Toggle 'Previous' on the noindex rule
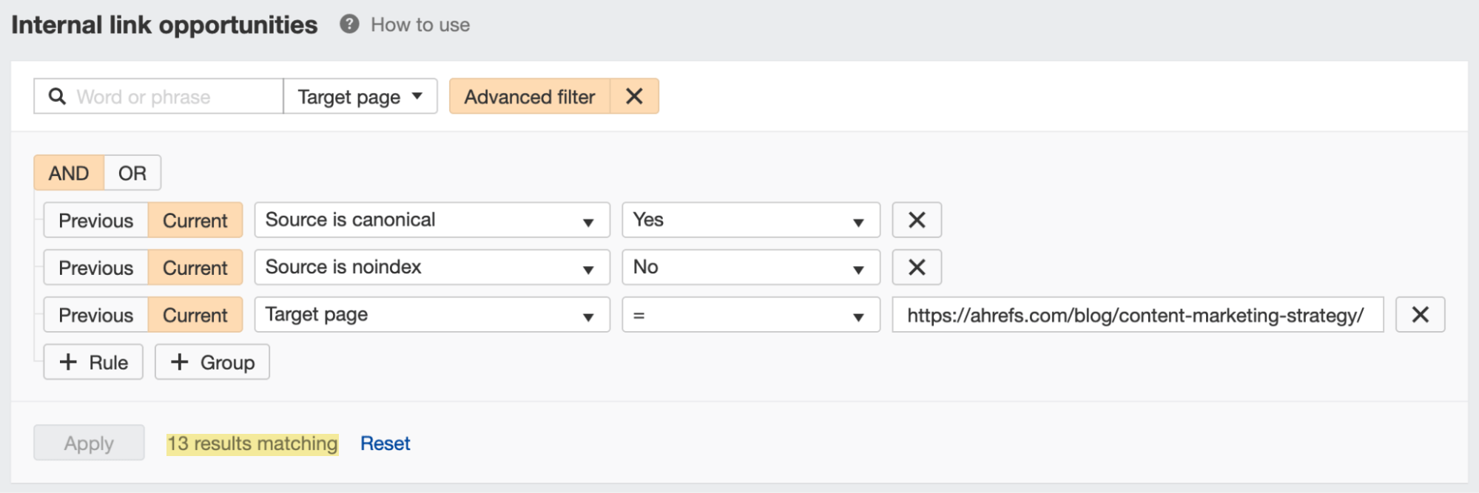Screen dimensions: 1479x493 coord(95,267)
